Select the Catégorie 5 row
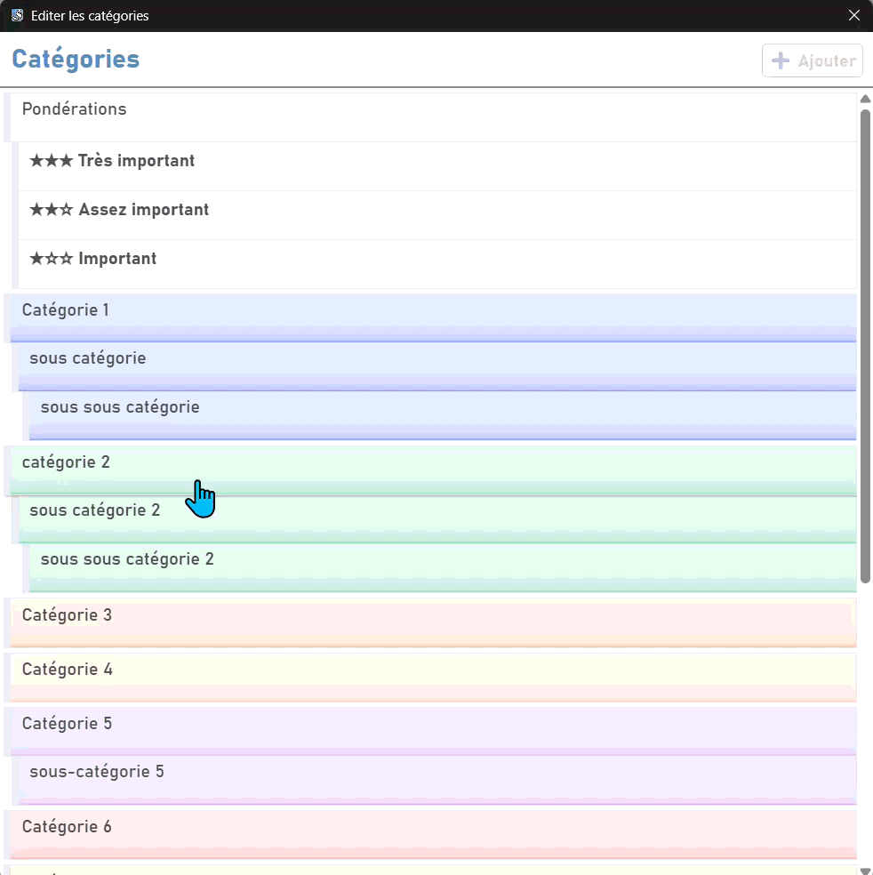This screenshot has height=875, width=873. 434,732
